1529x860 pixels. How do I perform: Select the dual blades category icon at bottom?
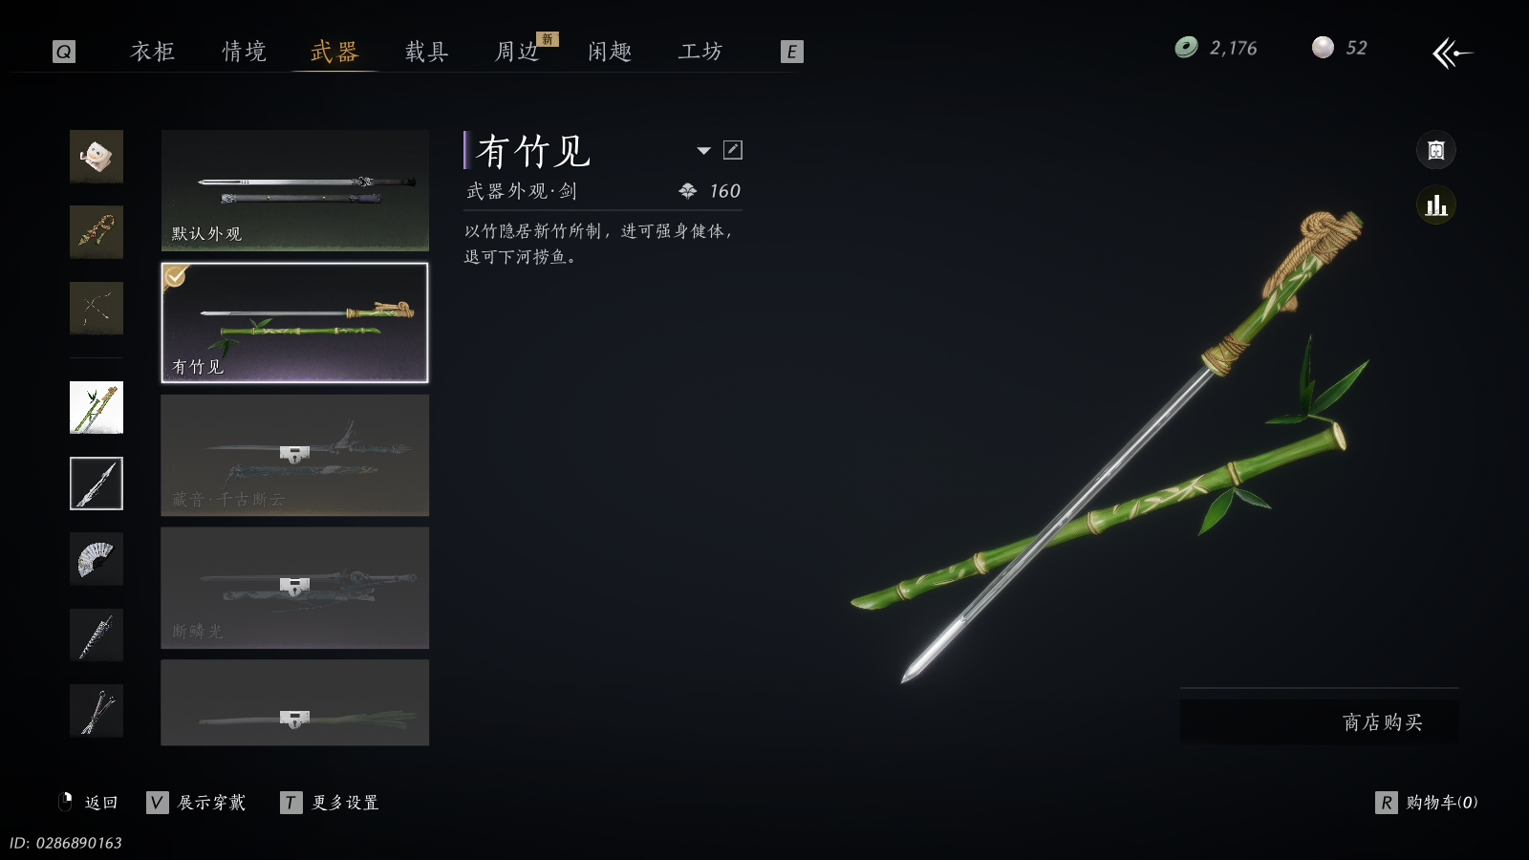point(97,711)
